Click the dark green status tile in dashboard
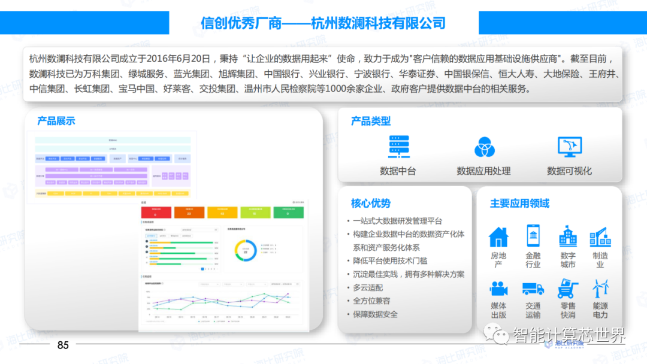The height and width of the screenshot is (364, 647). click(x=288, y=213)
